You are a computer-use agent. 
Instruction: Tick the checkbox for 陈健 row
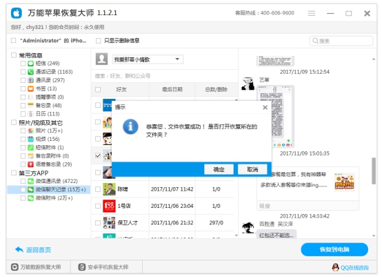point(98,189)
